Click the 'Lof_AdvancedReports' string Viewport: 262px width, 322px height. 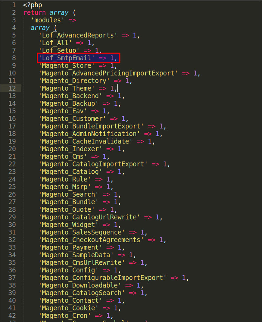tap(78, 35)
